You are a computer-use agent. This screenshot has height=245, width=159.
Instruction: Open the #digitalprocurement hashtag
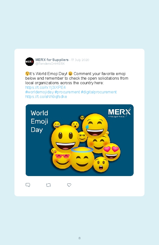pos(99,92)
